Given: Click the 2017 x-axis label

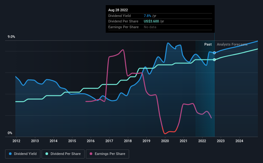Looking at the screenshot, I should coord(109,141).
